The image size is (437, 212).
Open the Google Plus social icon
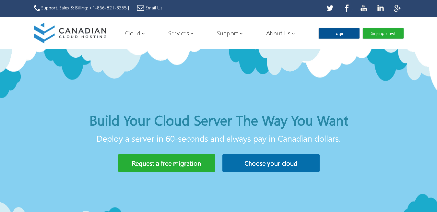pyautogui.click(x=397, y=8)
